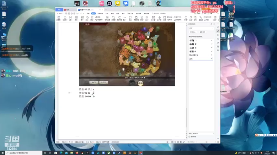
Task: Apply the Heading 4 style
Action: coord(201,51)
